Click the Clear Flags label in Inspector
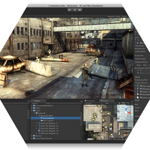Image resolution: width=150 pixels, height=150 pixels. click(139, 46)
